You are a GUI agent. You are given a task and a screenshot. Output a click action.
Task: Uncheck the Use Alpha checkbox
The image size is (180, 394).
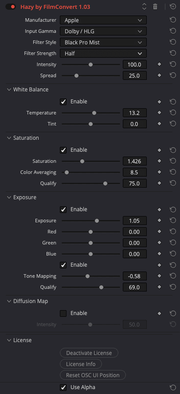pyautogui.click(x=63, y=387)
